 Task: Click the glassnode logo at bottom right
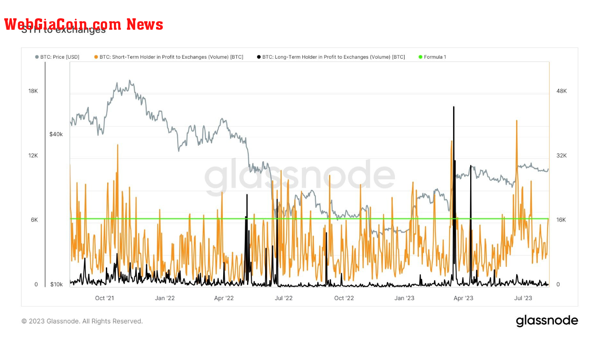pyautogui.click(x=547, y=321)
